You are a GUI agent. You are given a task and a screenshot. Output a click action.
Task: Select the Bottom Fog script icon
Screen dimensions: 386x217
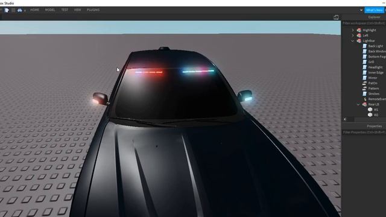tap(364, 57)
